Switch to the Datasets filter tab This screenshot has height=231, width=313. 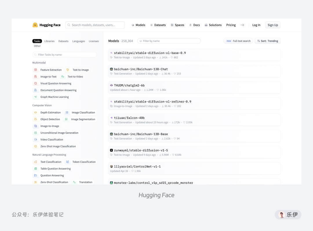tap(63, 41)
